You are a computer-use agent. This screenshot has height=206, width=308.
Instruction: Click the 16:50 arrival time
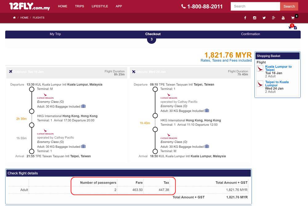154,156
